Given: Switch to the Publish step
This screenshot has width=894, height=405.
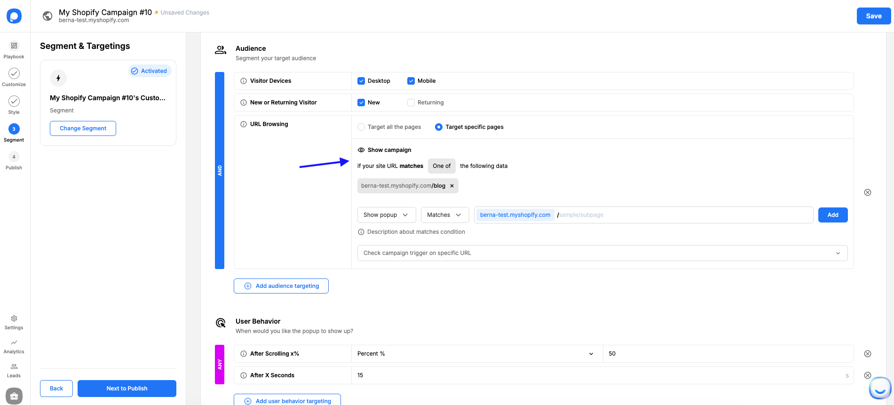Looking at the screenshot, I should pos(14,157).
